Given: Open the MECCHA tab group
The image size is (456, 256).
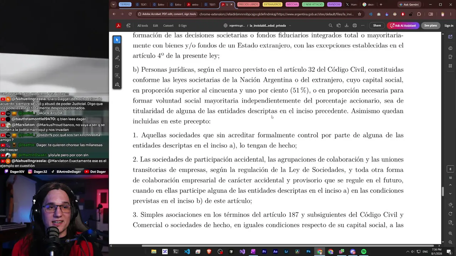Looking at the screenshot, I should [x=292, y=5].
